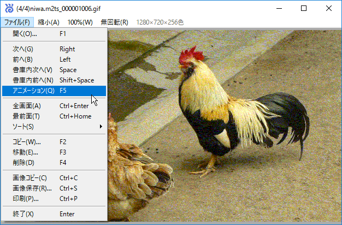
Task: Start アニメーション(Q) playback
Action: coord(34,91)
